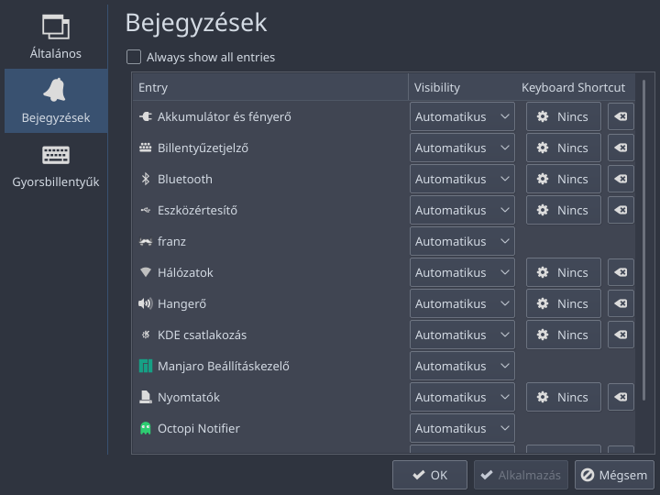Switch to the Általános tab

pos(56,37)
